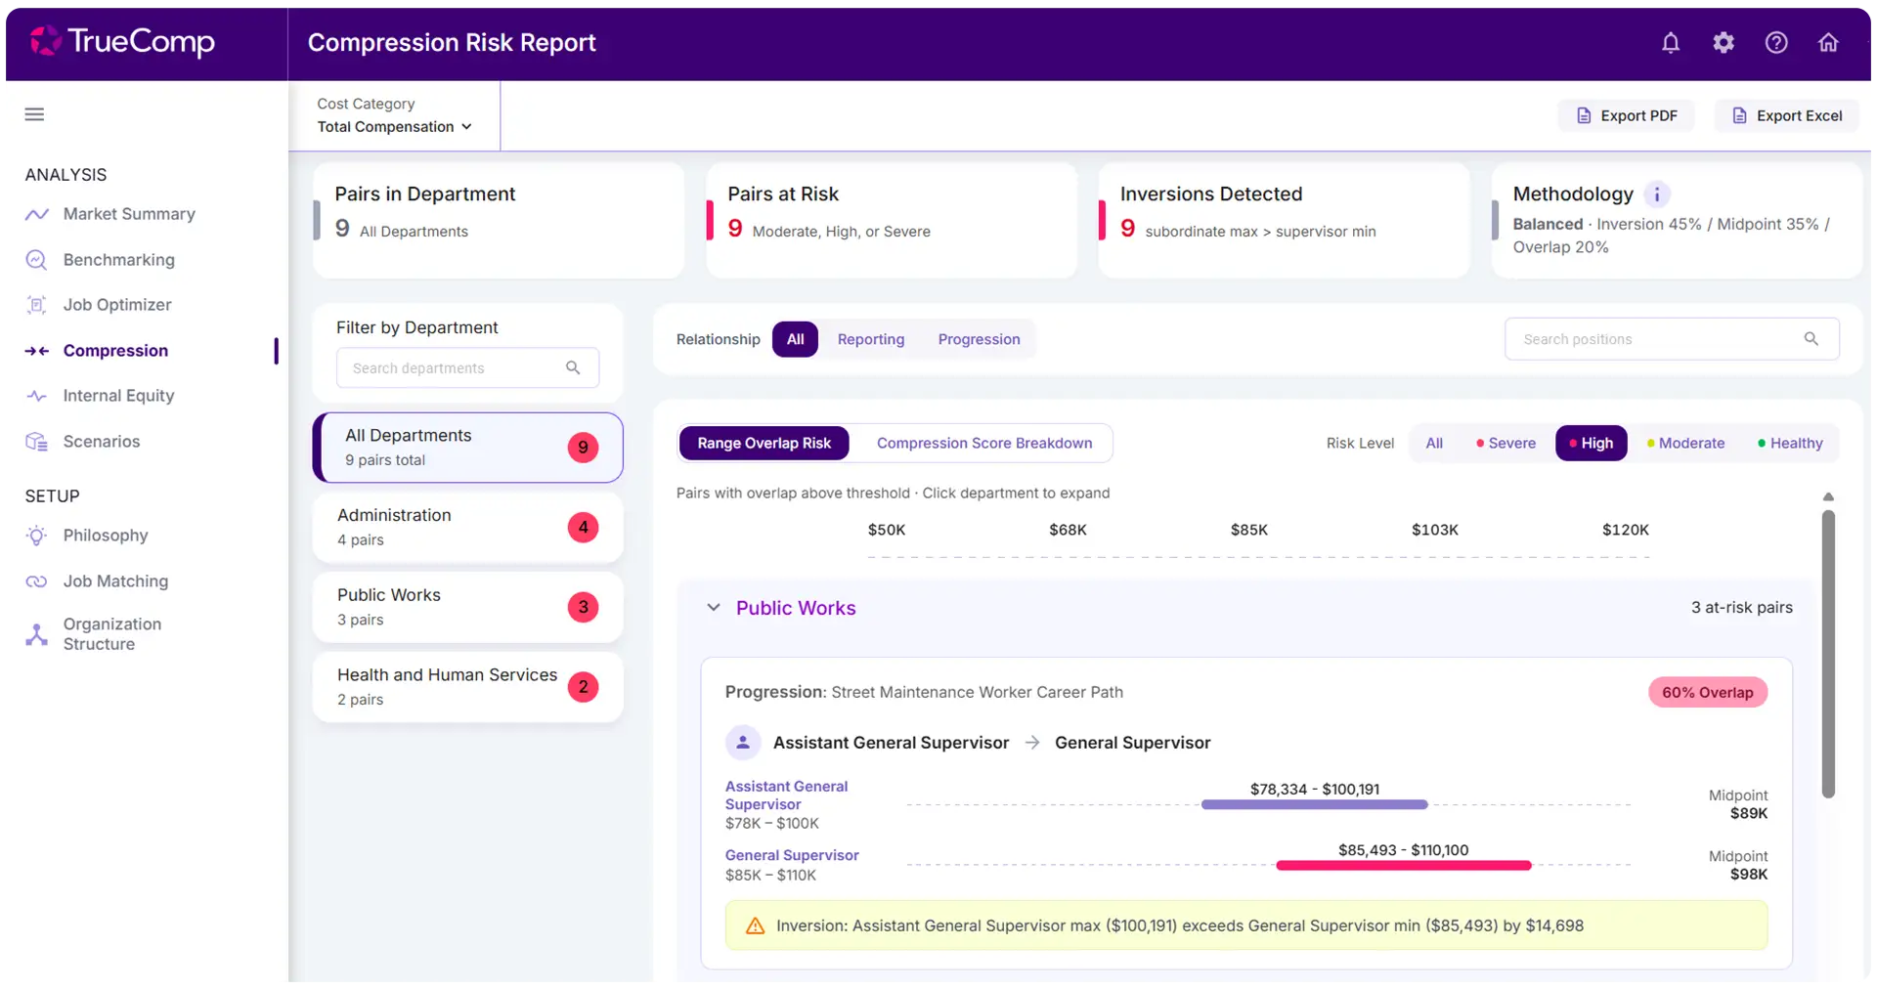Click the help question mark icon
This screenshot has width=1877, height=989.
pos(1775,43)
